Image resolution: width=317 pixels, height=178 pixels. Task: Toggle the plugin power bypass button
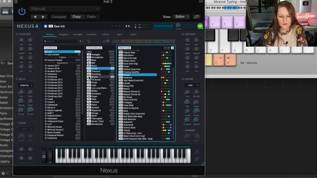(x=22, y=12)
